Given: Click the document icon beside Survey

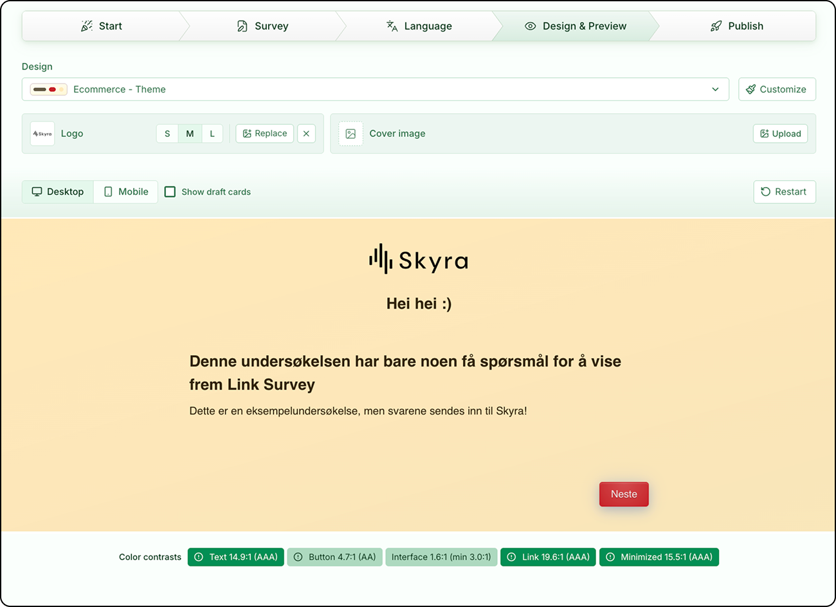Looking at the screenshot, I should point(242,26).
